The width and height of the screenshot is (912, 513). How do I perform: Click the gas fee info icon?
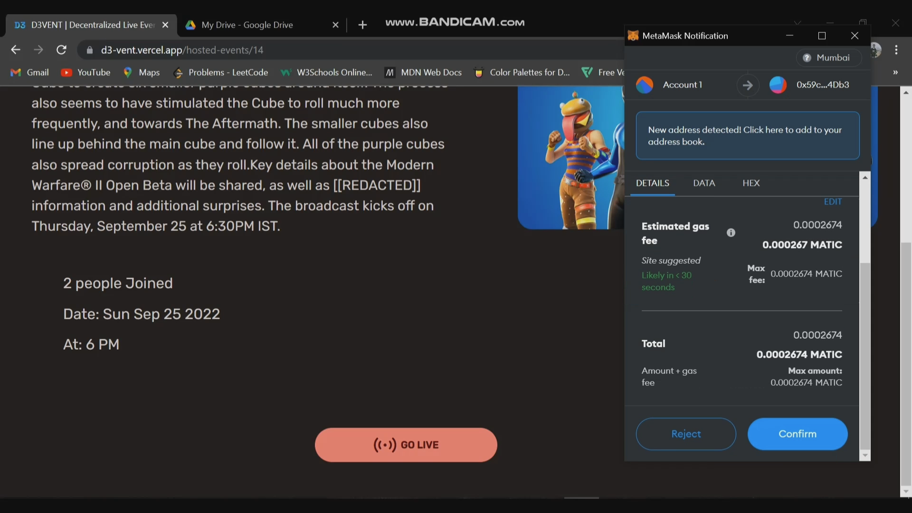click(x=731, y=233)
